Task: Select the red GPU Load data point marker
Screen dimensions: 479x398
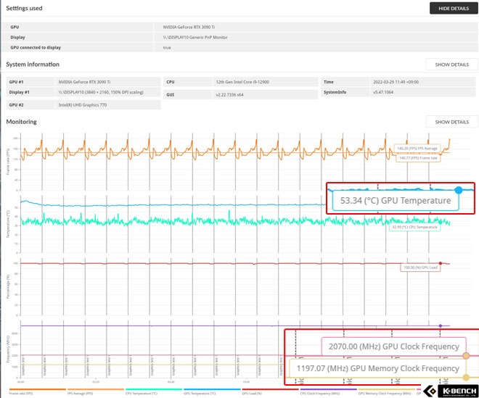Action: [x=441, y=263]
